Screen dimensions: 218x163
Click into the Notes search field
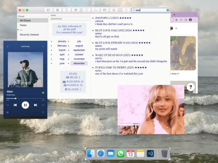[x=151, y=10]
